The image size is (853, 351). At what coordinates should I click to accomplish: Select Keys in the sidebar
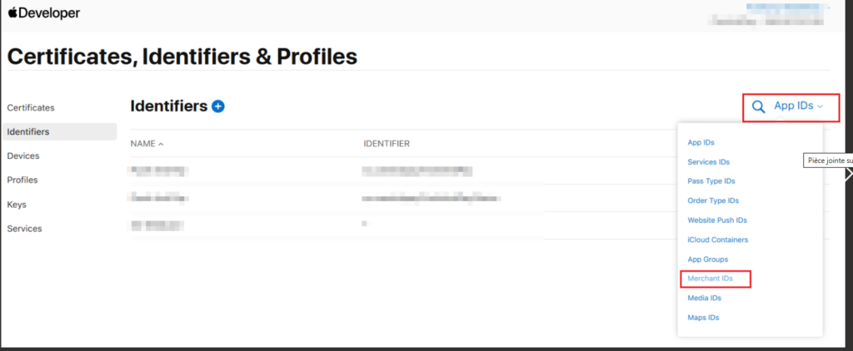(x=17, y=204)
